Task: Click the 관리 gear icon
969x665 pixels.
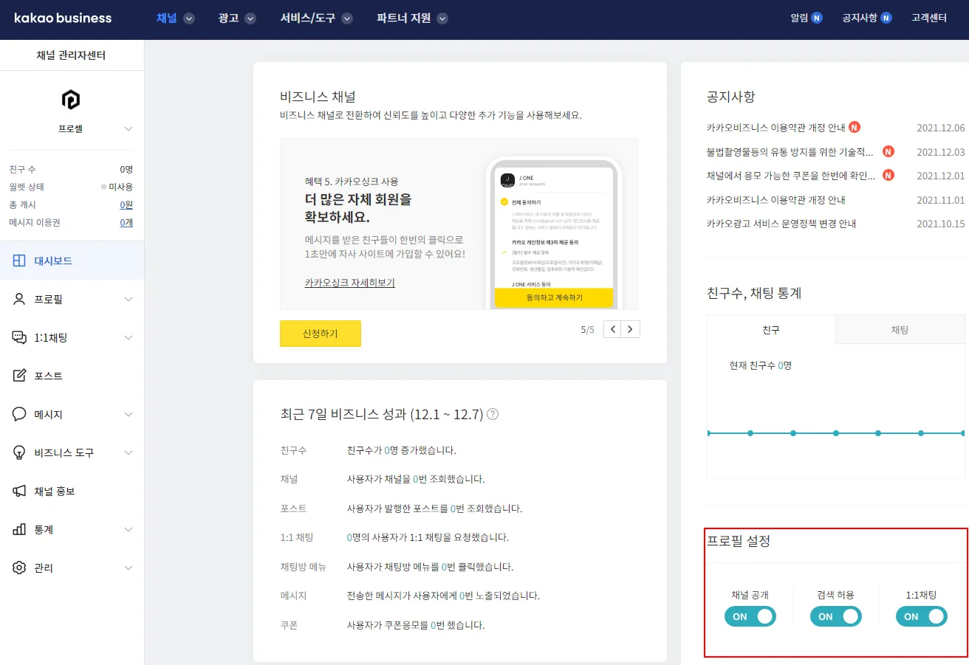Action: (x=20, y=568)
